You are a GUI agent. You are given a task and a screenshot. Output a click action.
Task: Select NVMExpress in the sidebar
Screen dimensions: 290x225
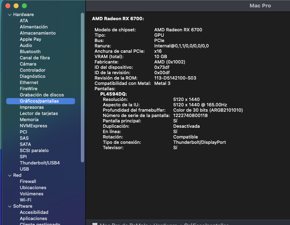[33, 126]
